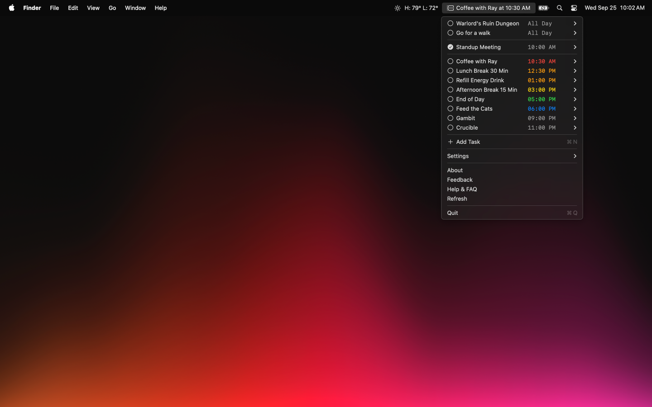Viewport: 652px width, 407px height.
Task: Mark Coffee with Ray as complete
Action: 450,62
